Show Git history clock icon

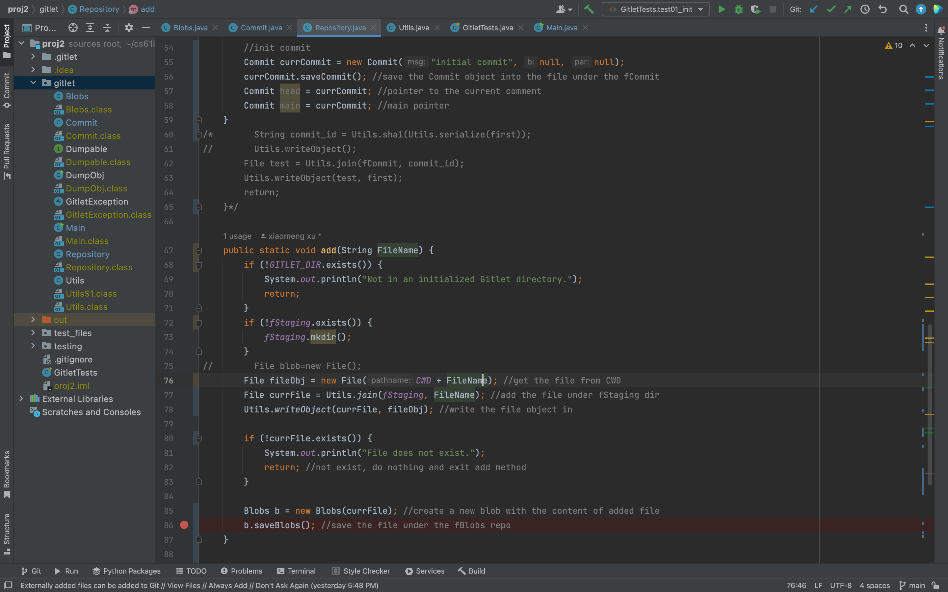click(865, 9)
